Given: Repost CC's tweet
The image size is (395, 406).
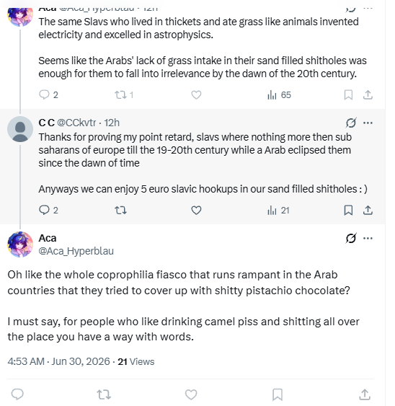Looking at the screenshot, I should click(x=120, y=210).
